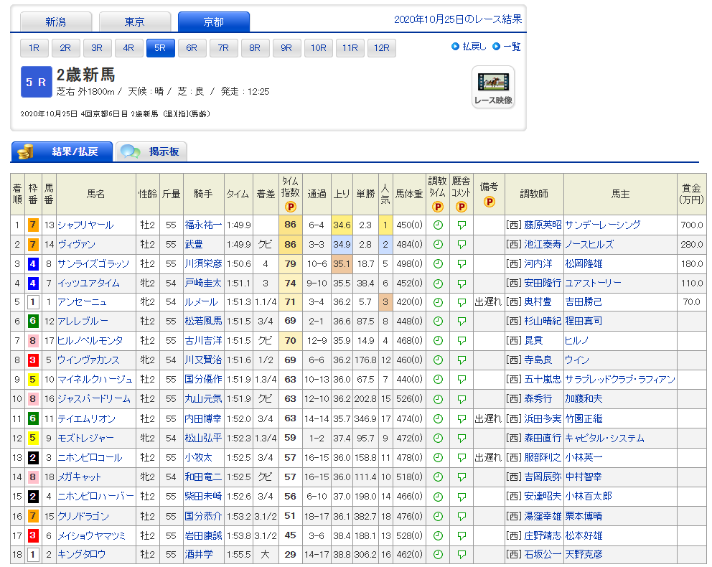
Task: Select race 11R button
Action: tap(350, 48)
